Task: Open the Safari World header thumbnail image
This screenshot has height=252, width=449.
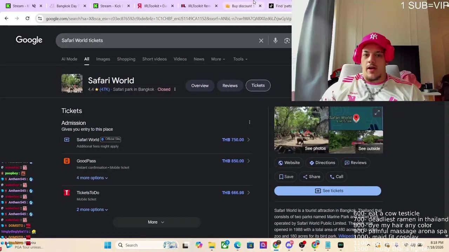Action: click(72, 84)
